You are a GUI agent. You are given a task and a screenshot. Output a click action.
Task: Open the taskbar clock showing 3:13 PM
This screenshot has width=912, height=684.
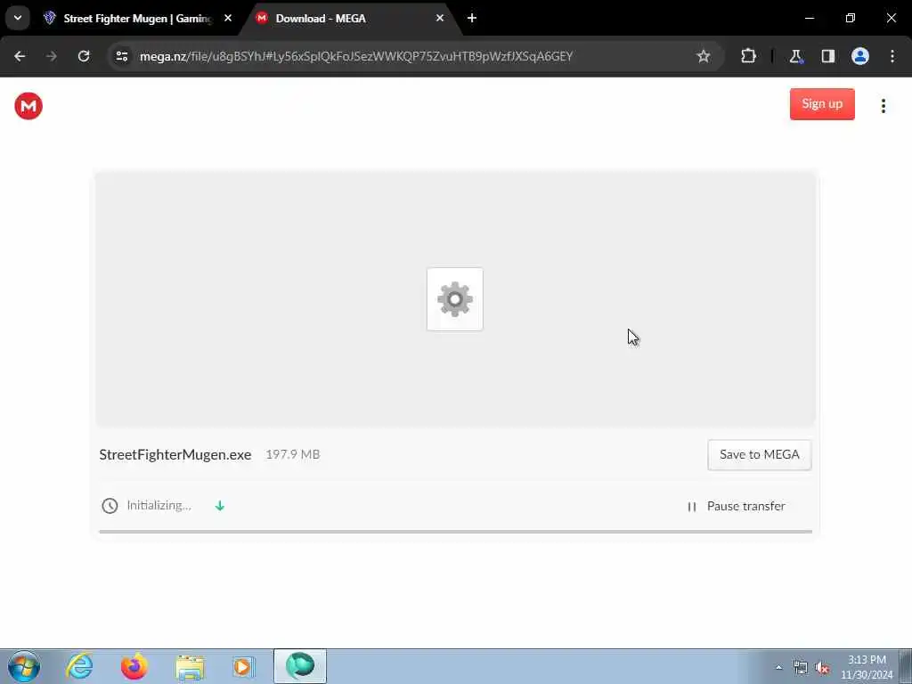pyautogui.click(x=867, y=667)
